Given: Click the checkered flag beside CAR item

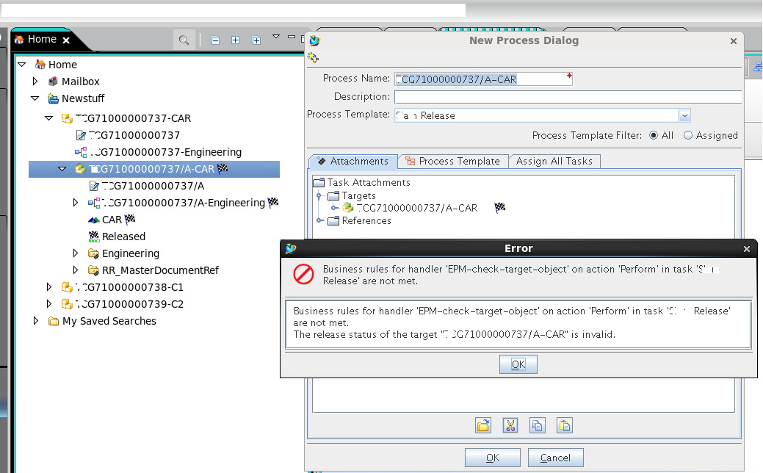Looking at the screenshot, I should (x=130, y=219).
